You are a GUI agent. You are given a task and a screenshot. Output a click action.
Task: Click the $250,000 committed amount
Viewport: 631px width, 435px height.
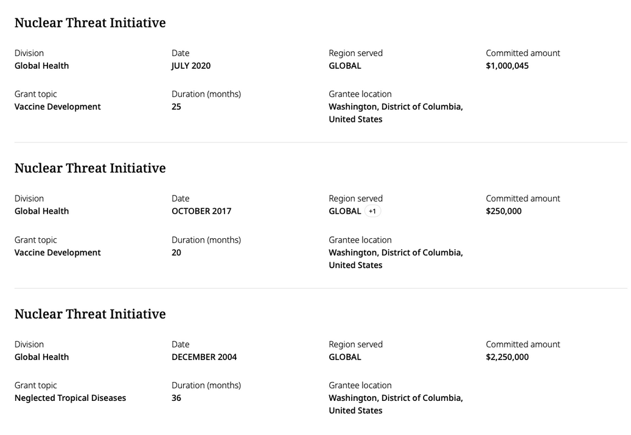pos(503,211)
